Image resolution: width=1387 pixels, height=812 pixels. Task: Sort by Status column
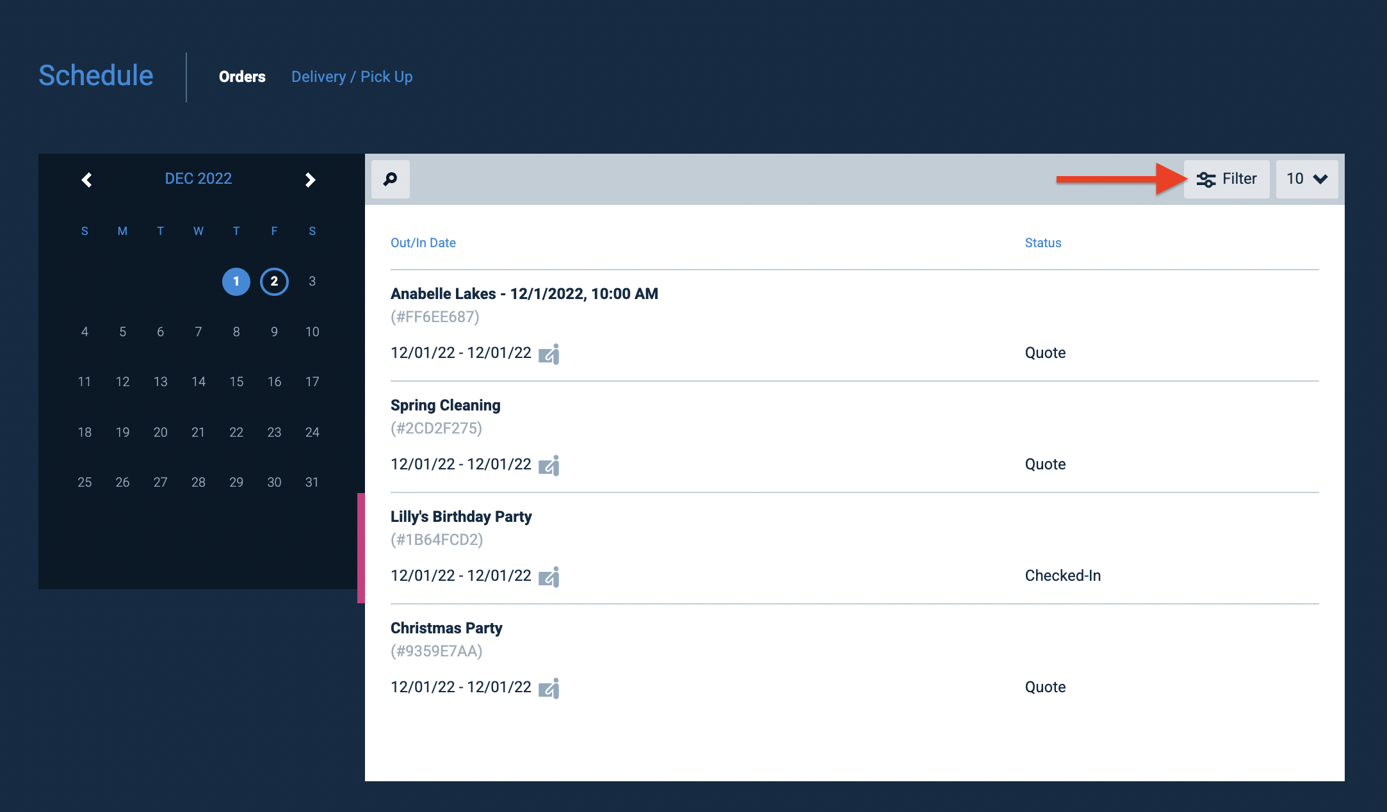point(1043,243)
